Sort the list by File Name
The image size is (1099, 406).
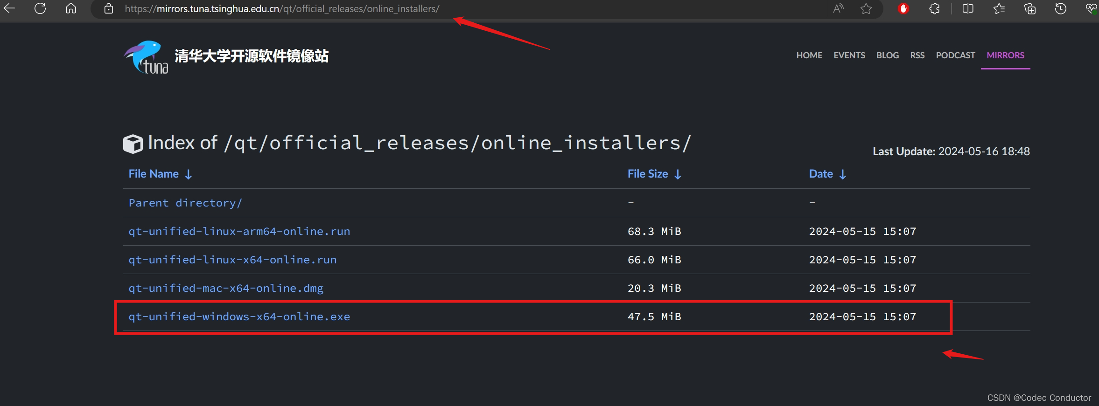tap(160, 174)
